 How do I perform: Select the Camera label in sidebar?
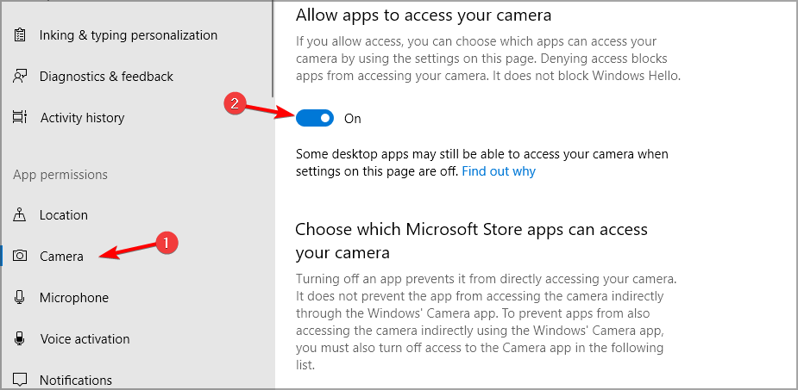(61, 257)
